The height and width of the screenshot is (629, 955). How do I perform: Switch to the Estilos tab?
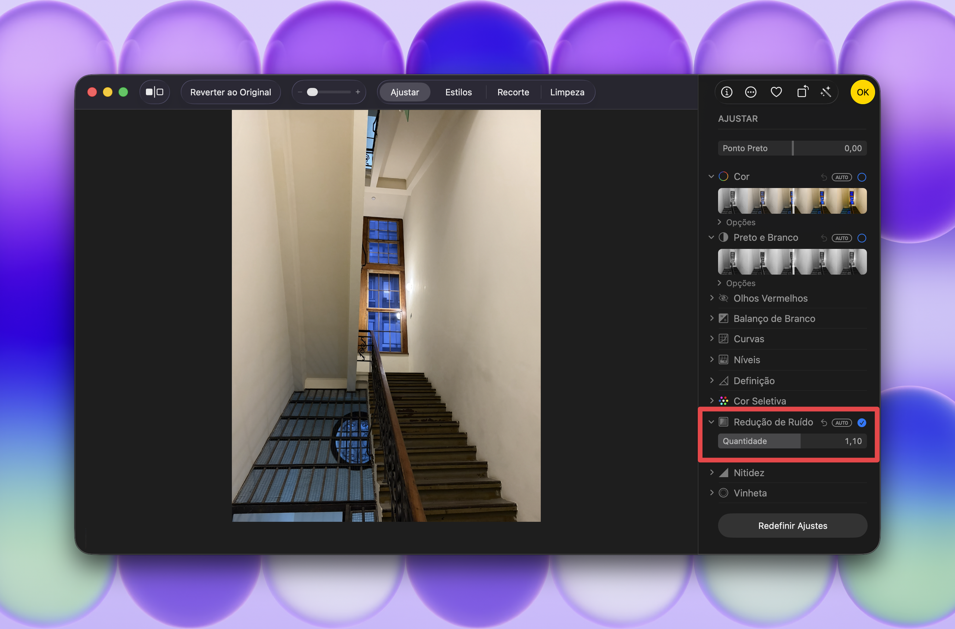tap(458, 92)
